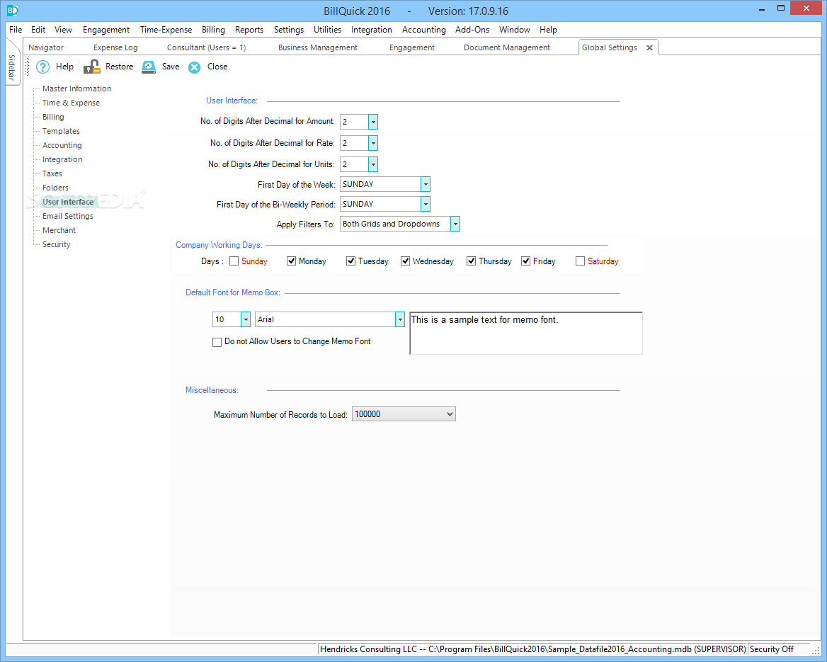Uncheck the Tuesday working day
Image resolution: width=827 pixels, height=662 pixels.
(x=350, y=261)
